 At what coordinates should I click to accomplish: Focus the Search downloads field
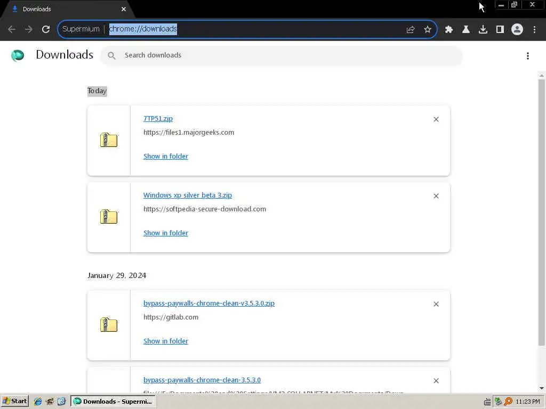point(282,55)
